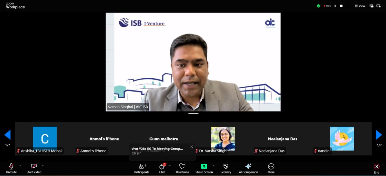The image size is (386, 176).
Task: Select Anshika_TBI IISER Mohali participant tile
Action: pyautogui.click(x=45, y=139)
